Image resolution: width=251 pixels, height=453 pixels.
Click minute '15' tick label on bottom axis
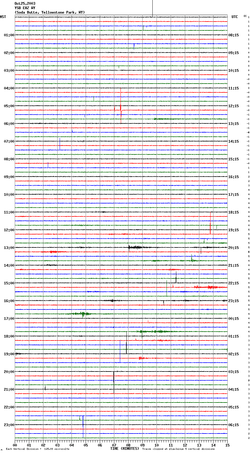(x=227, y=445)
